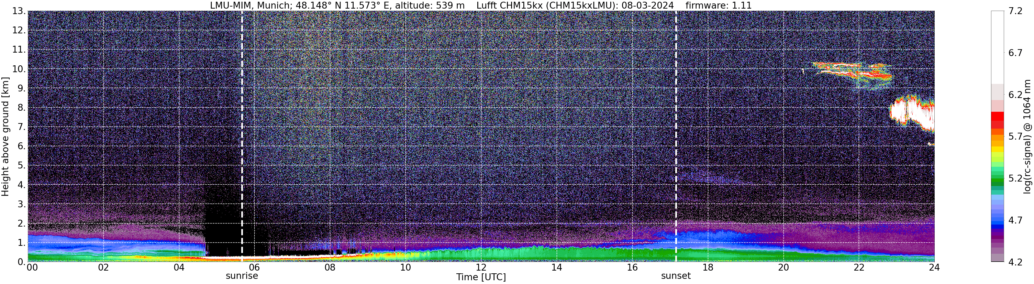The width and height of the screenshot is (1034, 284).
Task: Click the 'Height above ground [km]' axis title
Action: click(x=5, y=136)
